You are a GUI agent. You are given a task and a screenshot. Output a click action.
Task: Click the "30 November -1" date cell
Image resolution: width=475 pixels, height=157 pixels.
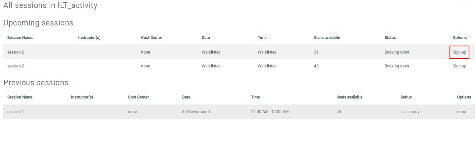pos(196,112)
